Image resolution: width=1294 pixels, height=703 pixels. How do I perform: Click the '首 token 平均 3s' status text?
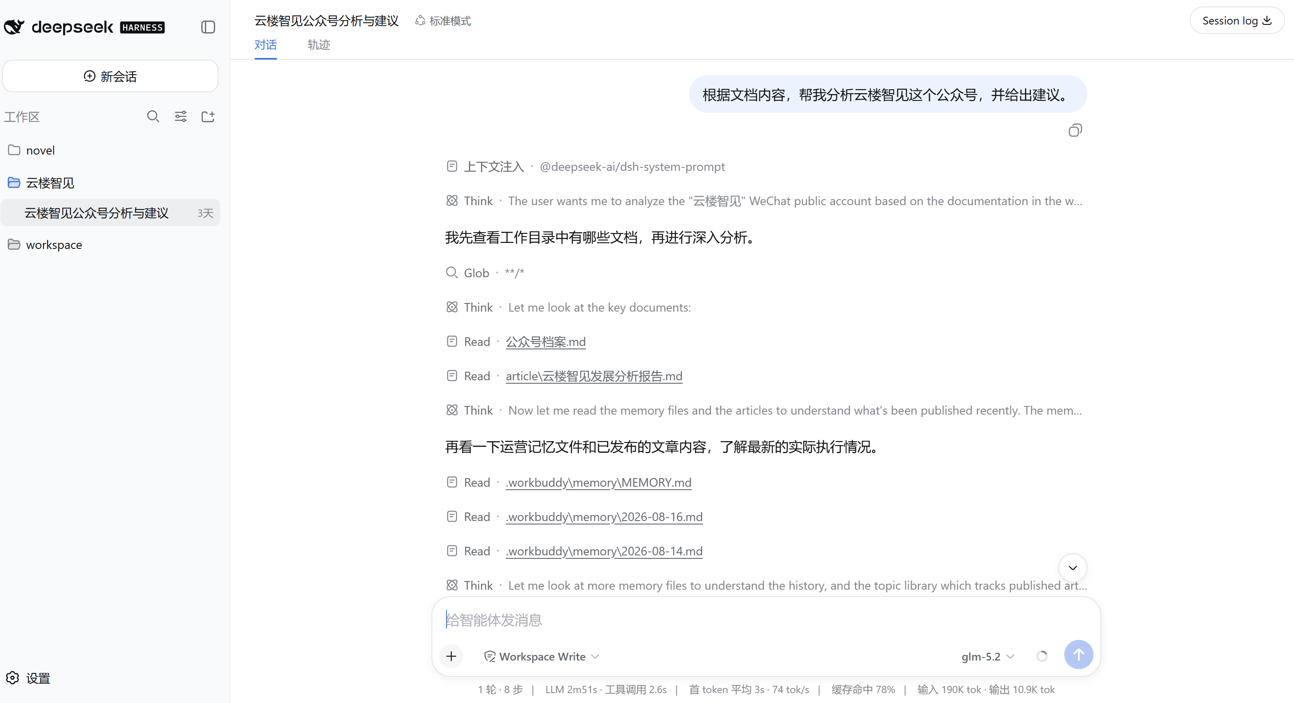(726, 690)
